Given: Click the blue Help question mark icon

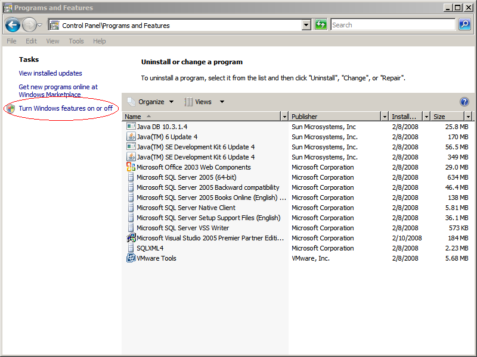Looking at the screenshot, I should [x=464, y=102].
